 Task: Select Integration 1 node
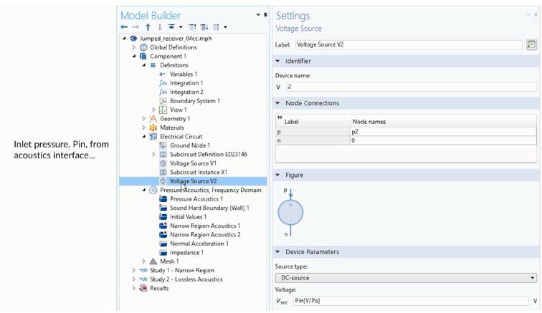(x=186, y=83)
